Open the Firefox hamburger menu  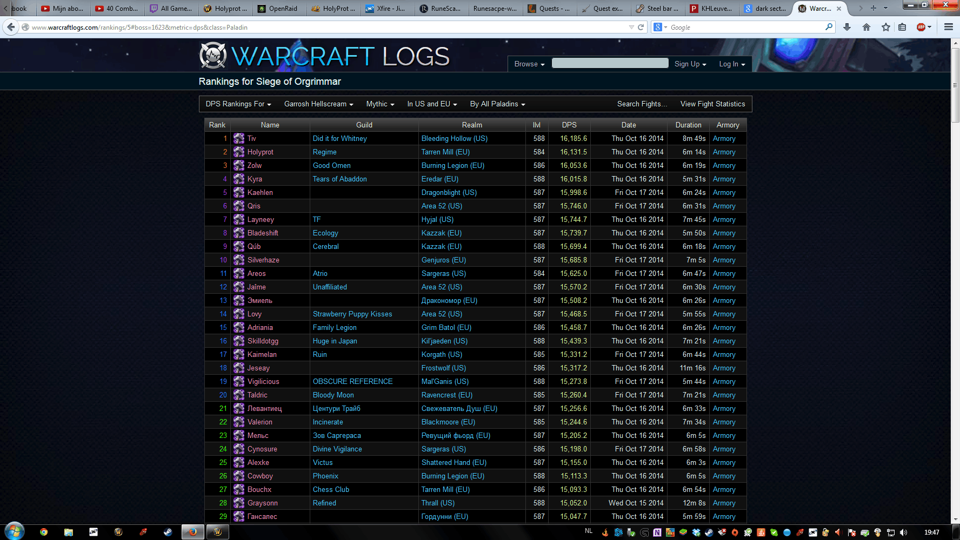[949, 27]
